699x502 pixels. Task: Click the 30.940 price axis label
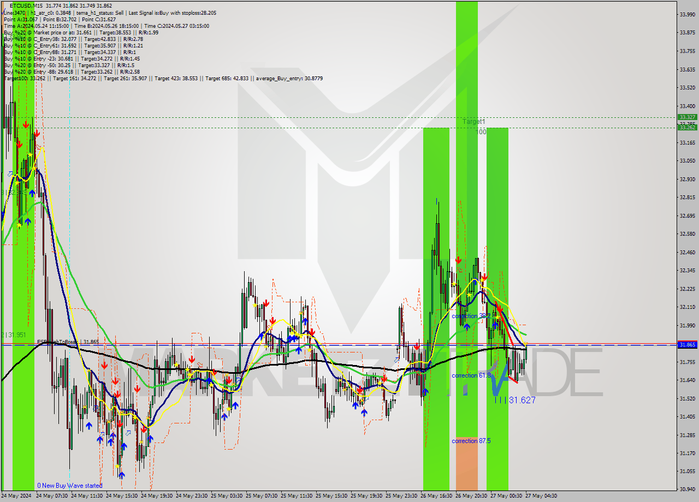coord(687,489)
